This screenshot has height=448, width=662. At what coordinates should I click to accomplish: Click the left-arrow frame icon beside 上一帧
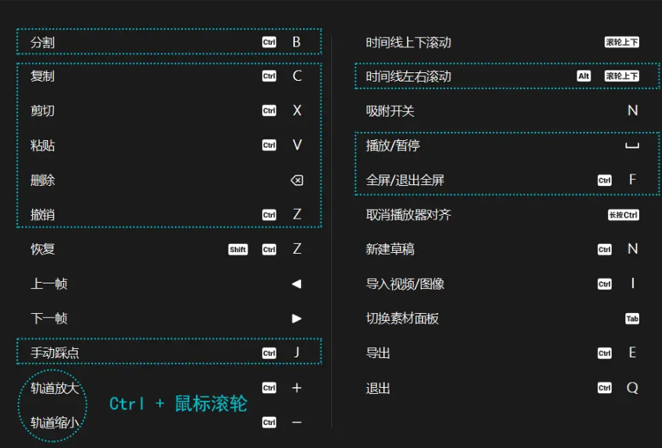point(296,283)
